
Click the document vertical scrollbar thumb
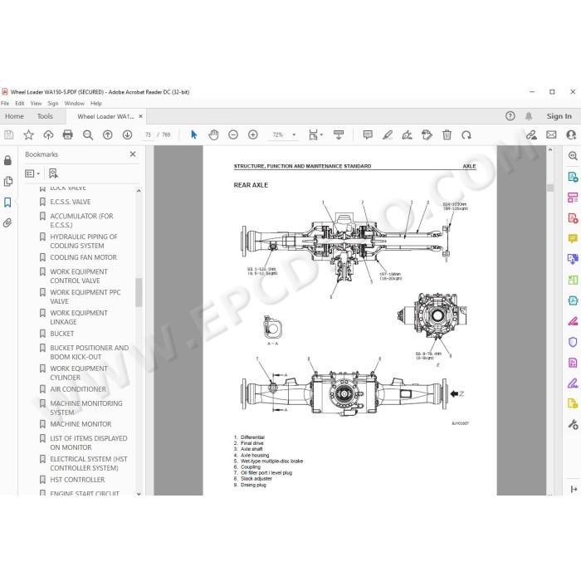pos(550,188)
